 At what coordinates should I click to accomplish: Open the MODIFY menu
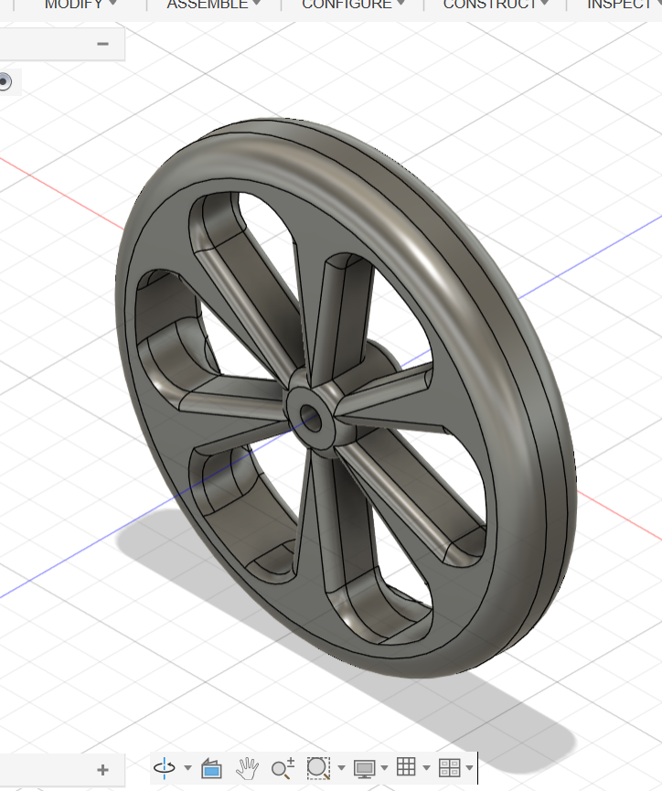80,4
